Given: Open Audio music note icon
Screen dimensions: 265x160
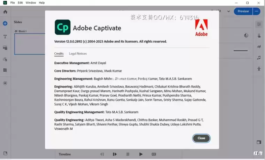Looking at the screenshot, I should pyautogui.click(x=259, y=58).
